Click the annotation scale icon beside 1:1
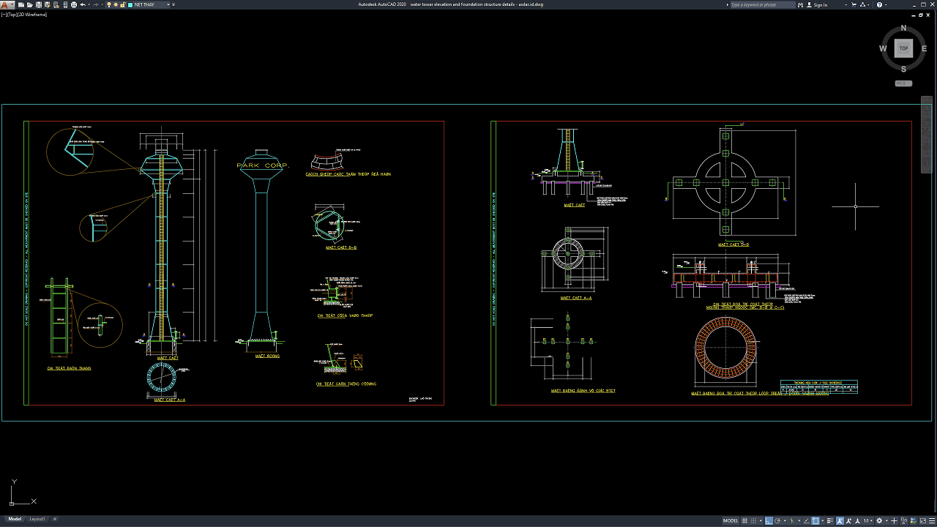This screenshot has width=937, height=527. click(x=858, y=521)
